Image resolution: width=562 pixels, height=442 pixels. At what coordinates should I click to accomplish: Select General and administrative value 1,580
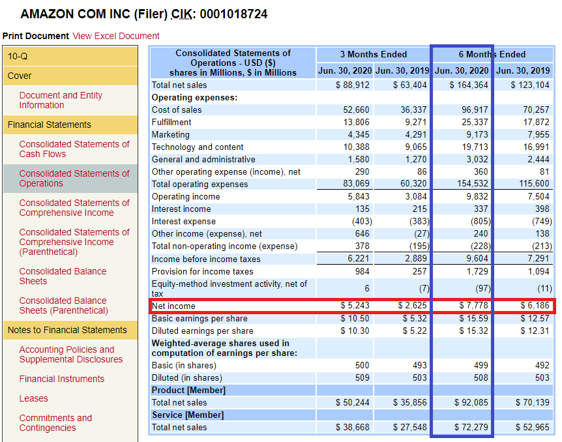[x=358, y=159]
